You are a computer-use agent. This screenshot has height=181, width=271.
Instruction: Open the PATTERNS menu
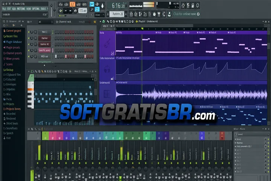pyautogui.click(x=21, y=9)
